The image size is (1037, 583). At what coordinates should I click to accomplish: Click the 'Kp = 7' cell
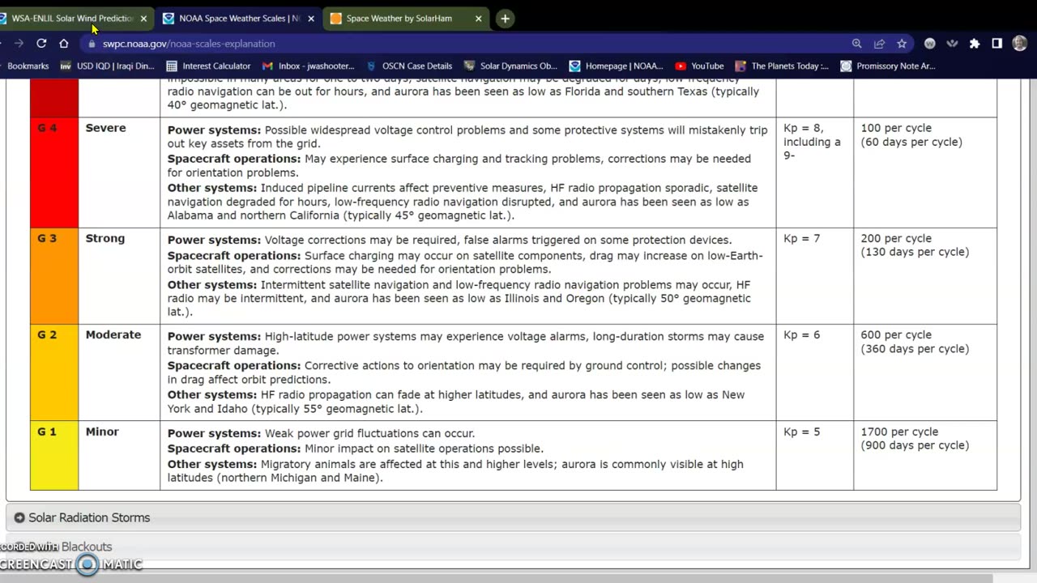tap(814, 276)
